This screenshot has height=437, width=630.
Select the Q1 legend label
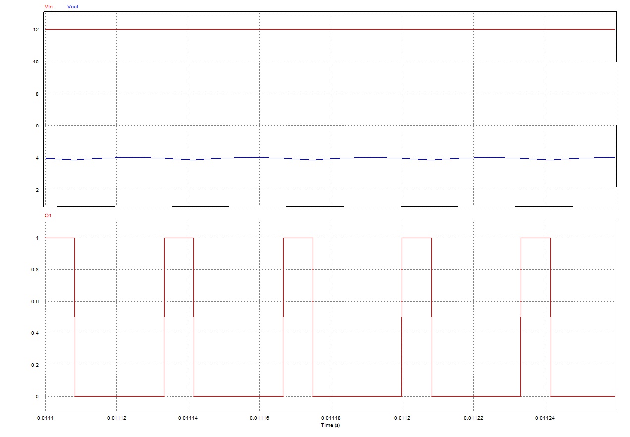[48, 217]
